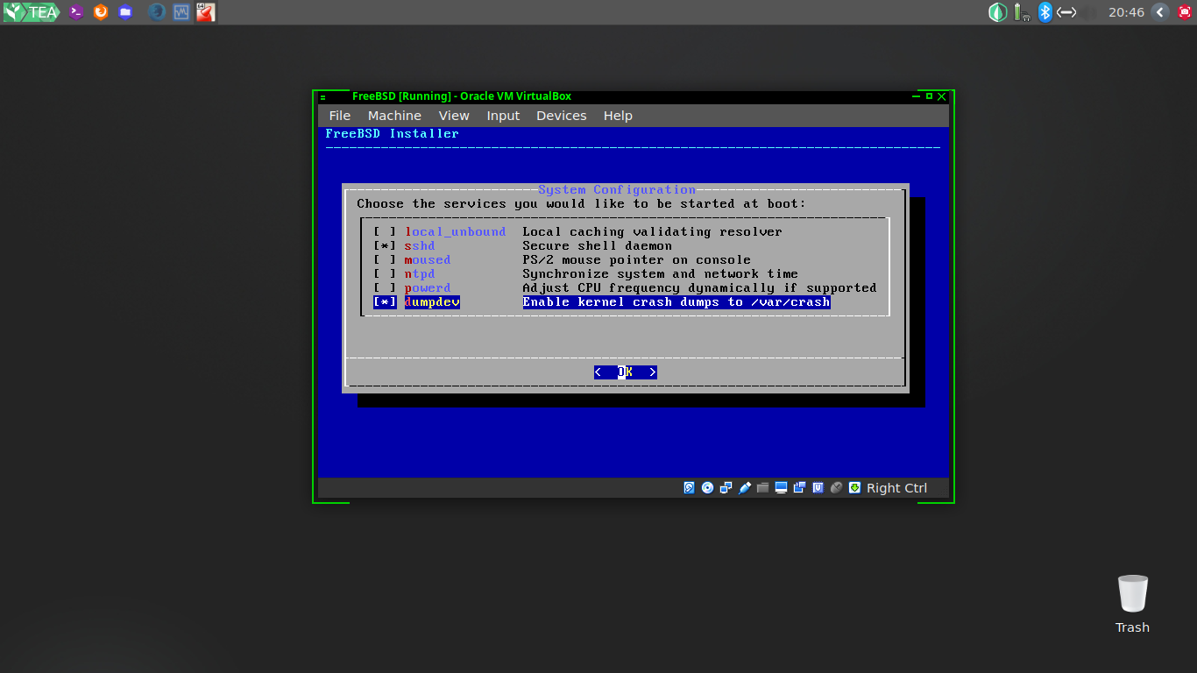The height and width of the screenshot is (673, 1197).
Task: Minimize the FreeBSD VirtualBox window
Action: tap(917, 96)
